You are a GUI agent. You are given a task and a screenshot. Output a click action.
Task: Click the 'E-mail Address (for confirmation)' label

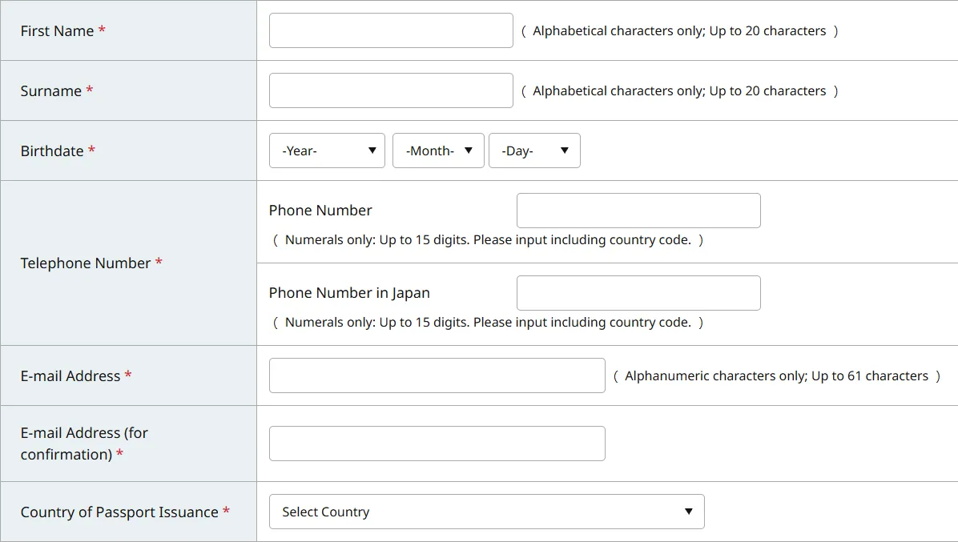pos(84,444)
